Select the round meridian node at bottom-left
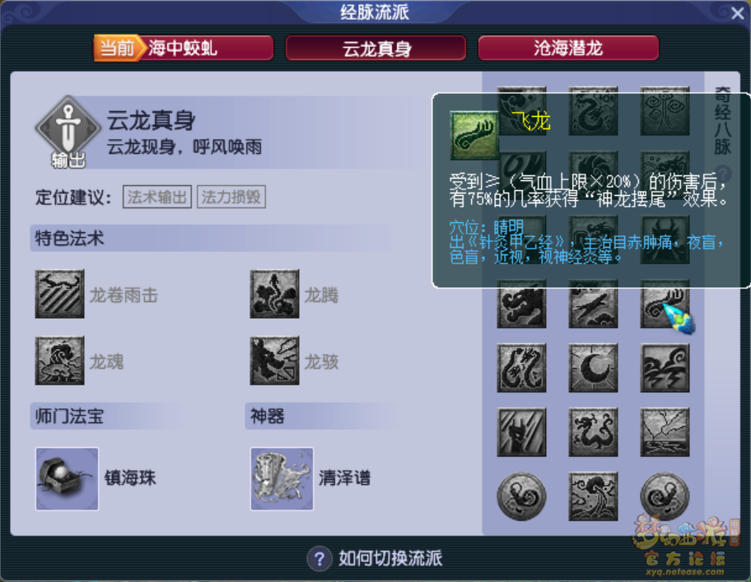Viewport: 751px width, 582px height. pyautogui.click(x=521, y=496)
